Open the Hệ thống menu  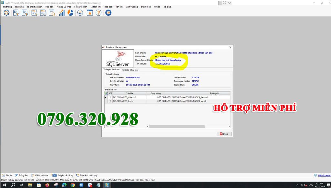tap(7, 7)
